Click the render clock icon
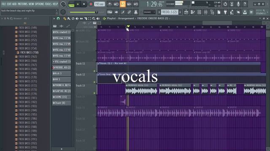Viewport: 270px width, 151px height. point(225,4)
